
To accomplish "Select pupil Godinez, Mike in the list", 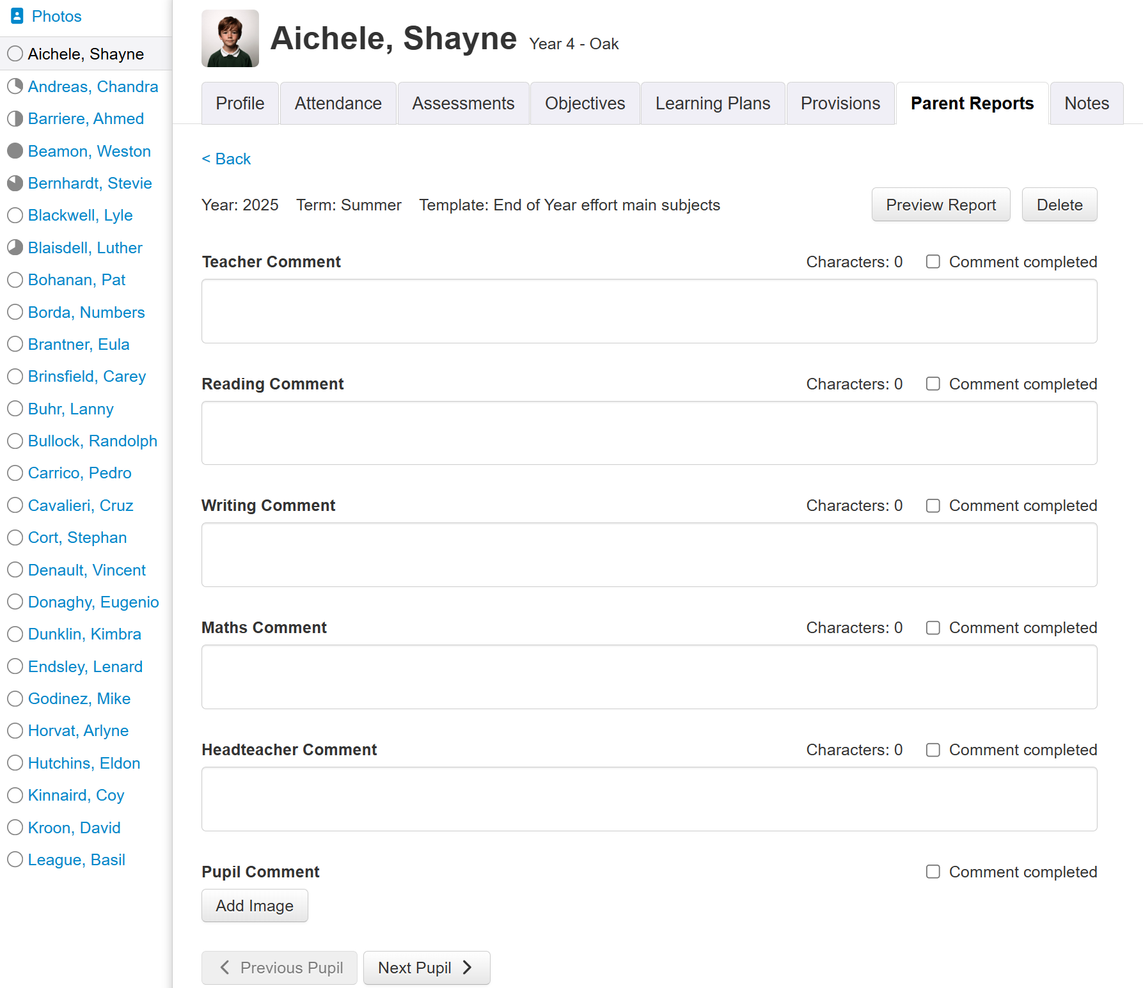I will [79, 698].
